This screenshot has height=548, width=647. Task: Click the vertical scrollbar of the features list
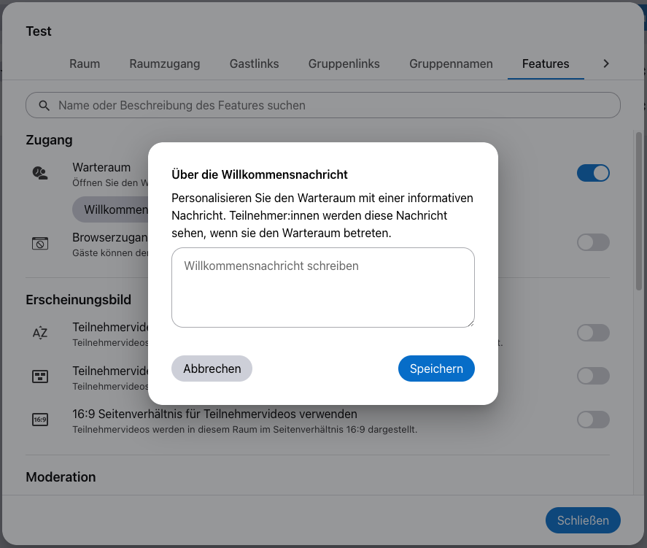638,212
